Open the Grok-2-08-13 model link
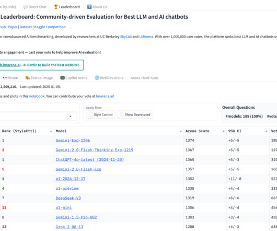The image size is (277, 231). pyautogui.click(x=70, y=227)
